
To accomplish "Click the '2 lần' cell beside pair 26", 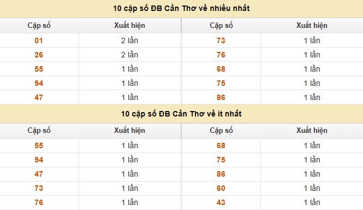I will point(130,55).
